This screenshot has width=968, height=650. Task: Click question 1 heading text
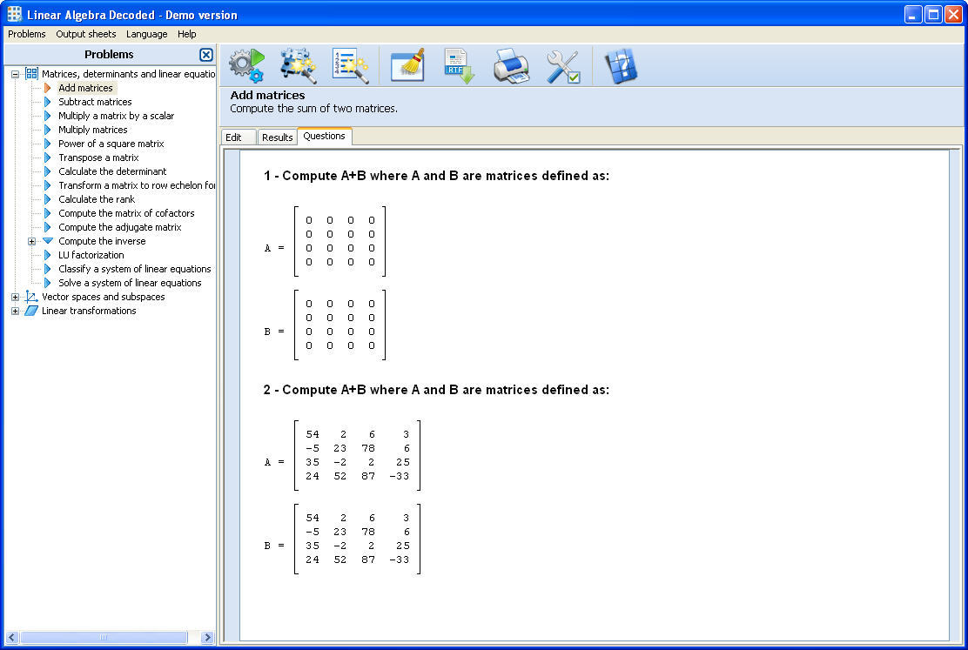(x=436, y=176)
